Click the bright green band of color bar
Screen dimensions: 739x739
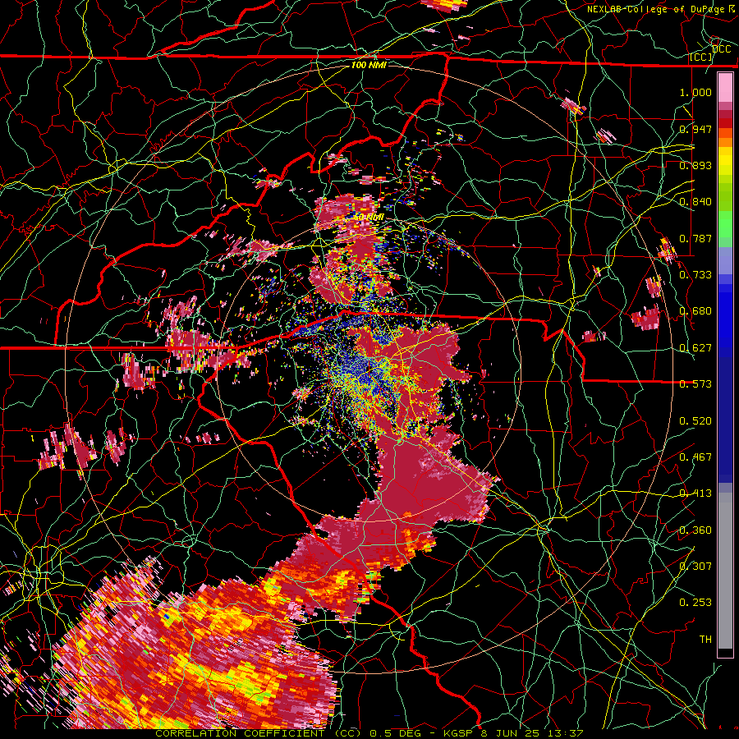pos(725,224)
